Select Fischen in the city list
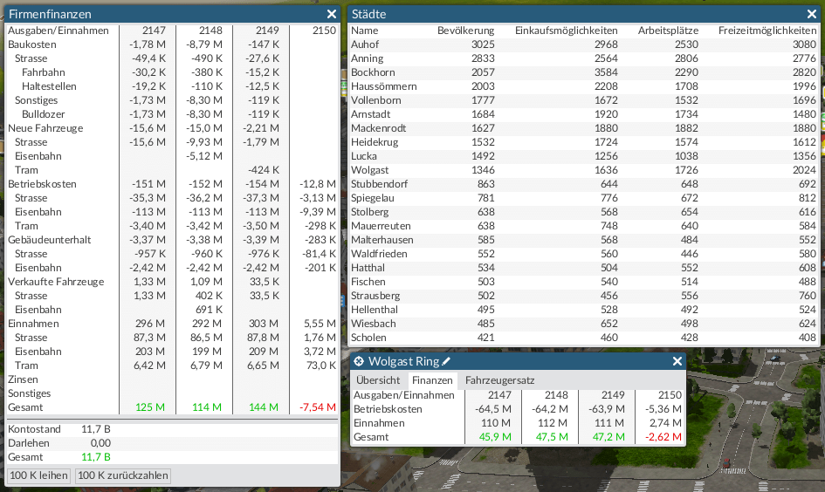 [583, 281]
